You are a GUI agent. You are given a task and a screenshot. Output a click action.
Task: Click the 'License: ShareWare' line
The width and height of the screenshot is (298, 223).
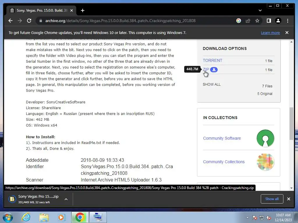pyautogui.click(x=43, y=108)
